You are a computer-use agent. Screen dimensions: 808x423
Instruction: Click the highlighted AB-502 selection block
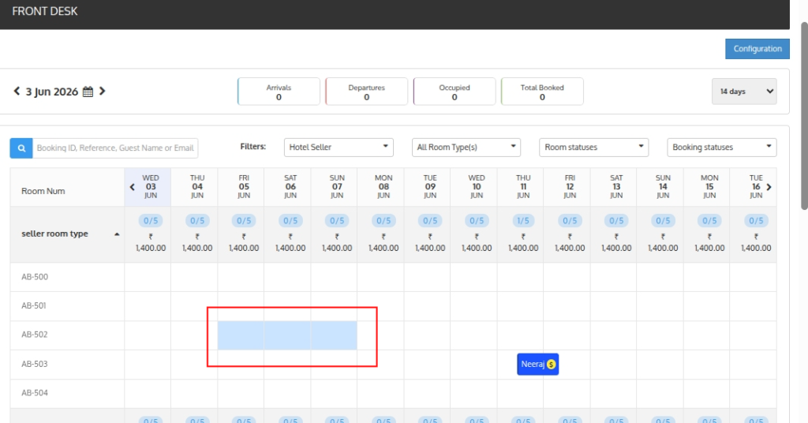tap(287, 335)
